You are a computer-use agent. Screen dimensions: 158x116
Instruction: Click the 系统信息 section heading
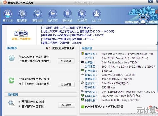(87, 48)
